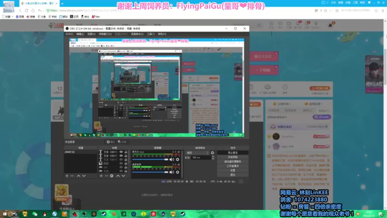Toggle visibility of third text source
Screen dimensions: 387x218
(x=121, y=160)
